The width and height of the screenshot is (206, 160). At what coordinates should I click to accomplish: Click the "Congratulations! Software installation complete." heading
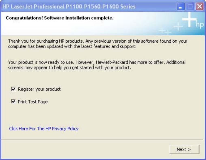(60, 18)
